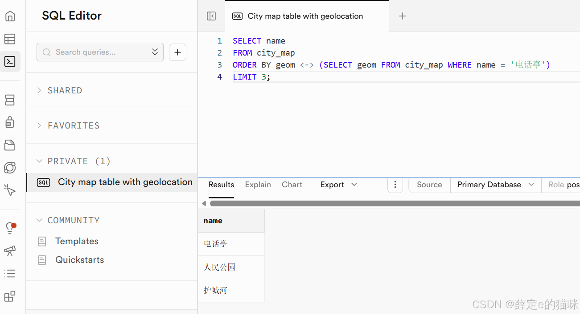Open the Authentication lock icon
Image resolution: width=580 pixels, height=314 pixels.
pyautogui.click(x=10, y=122)
